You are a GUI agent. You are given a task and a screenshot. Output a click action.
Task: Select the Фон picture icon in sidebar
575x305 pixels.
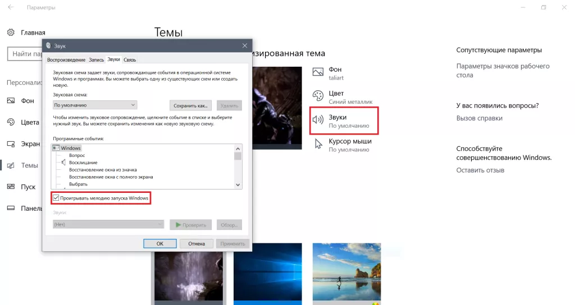[x=11, y=100]
